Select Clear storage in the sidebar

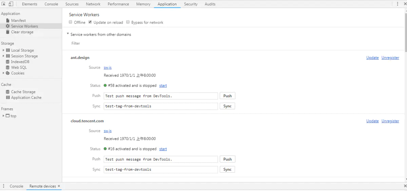(x=22, y=32)
